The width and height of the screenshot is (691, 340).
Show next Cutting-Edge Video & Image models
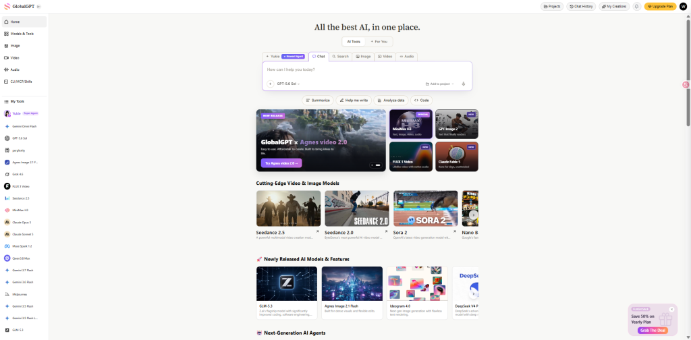click(473, 215)
